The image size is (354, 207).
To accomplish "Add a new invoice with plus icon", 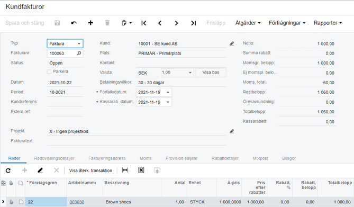I will click(x=90, y=23).
